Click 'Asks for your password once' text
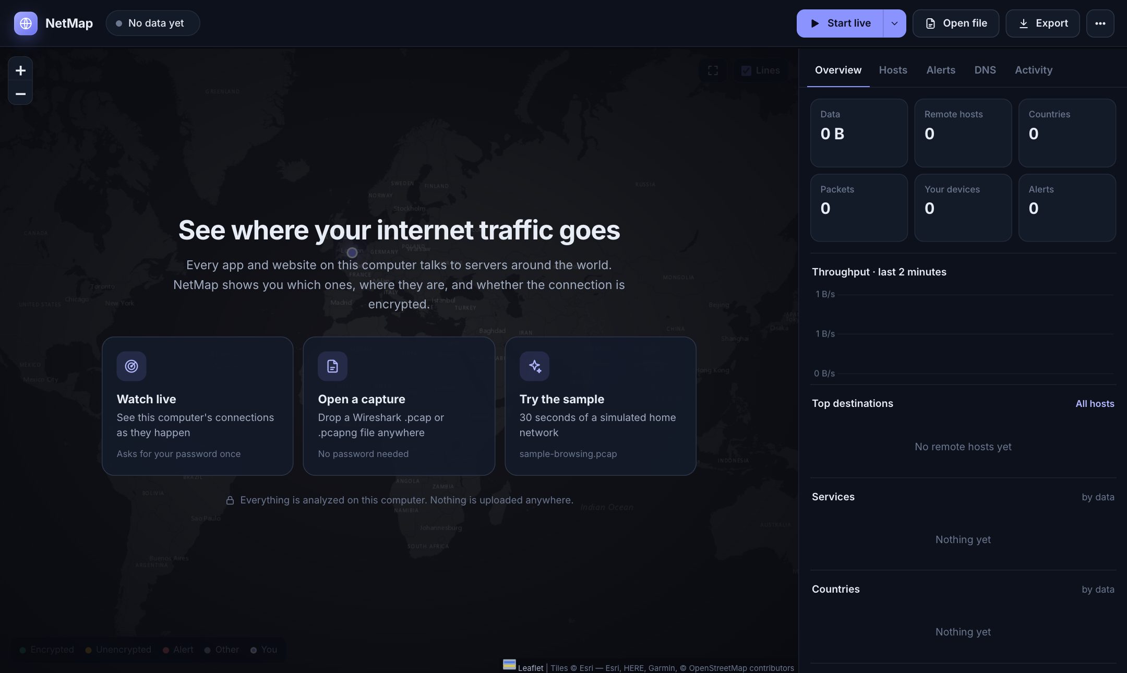Screen dimensions: 1127x673 (x=178, y=454)
